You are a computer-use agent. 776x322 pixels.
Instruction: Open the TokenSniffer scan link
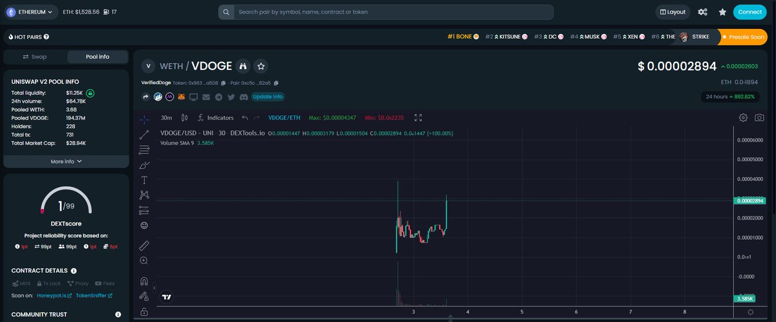tap(94, 295)
